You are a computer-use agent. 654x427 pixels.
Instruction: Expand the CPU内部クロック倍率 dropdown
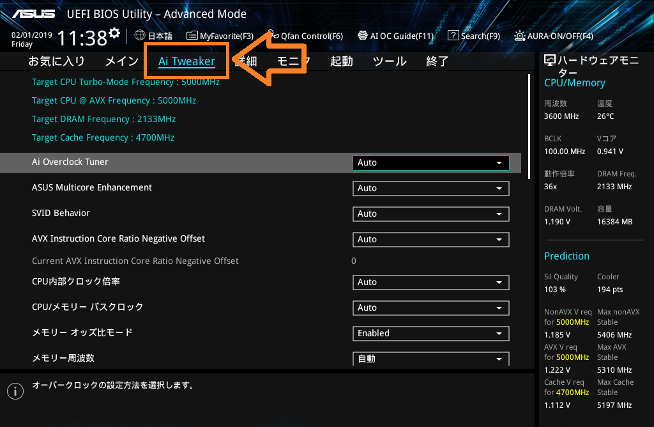(431, 282)
